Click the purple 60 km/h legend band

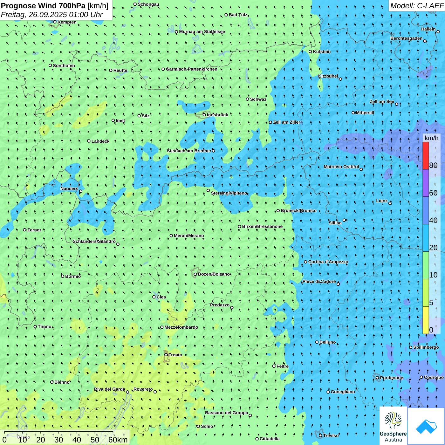[x=426, y=183]
